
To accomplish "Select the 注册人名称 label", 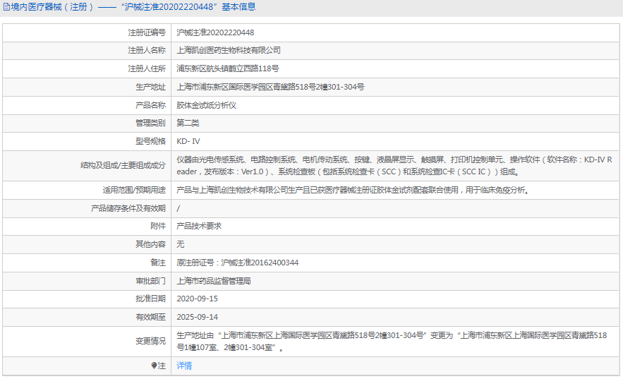I will point(147,50).
